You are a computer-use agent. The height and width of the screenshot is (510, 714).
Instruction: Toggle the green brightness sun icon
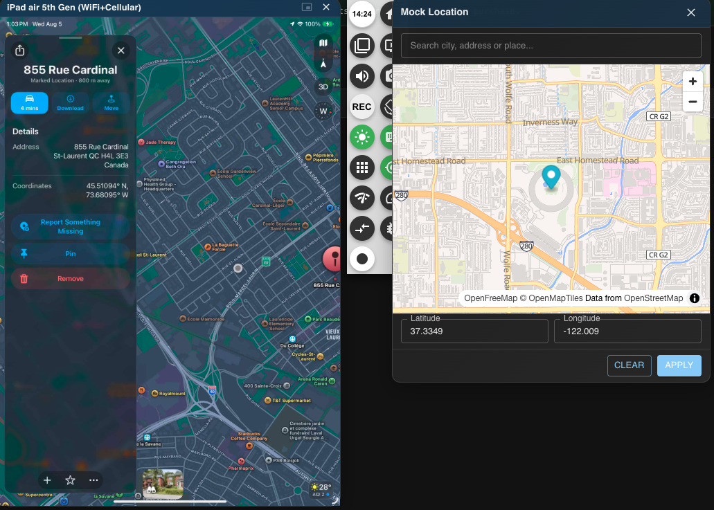362,137
